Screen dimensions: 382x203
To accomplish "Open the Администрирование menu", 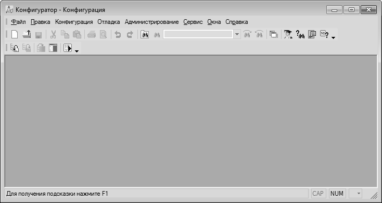I will click(151, 22).
